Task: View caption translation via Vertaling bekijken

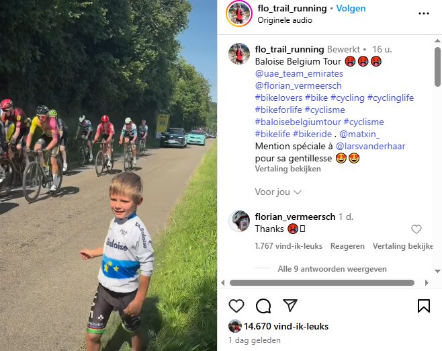Action: coord(288,169)
